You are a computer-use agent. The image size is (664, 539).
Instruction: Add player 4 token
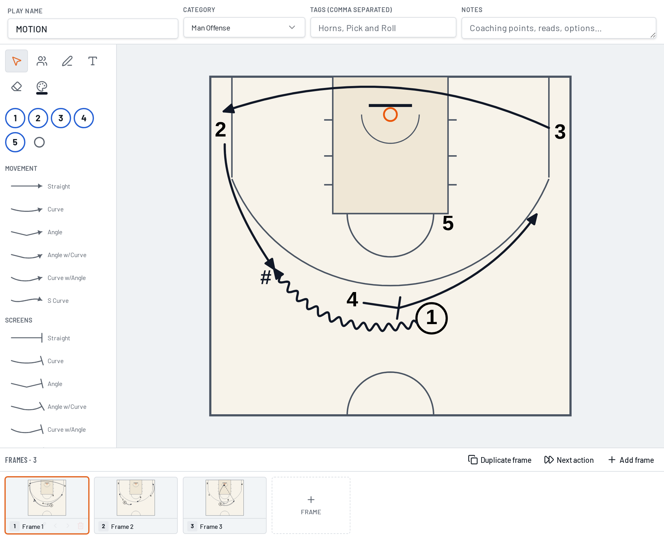click(84, 118)
